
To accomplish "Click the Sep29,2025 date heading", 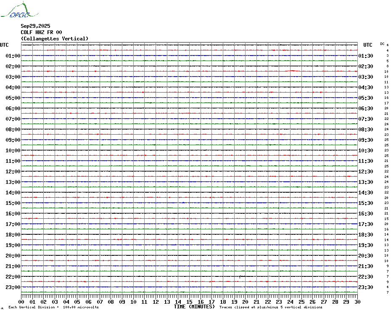I will [35, 26].
